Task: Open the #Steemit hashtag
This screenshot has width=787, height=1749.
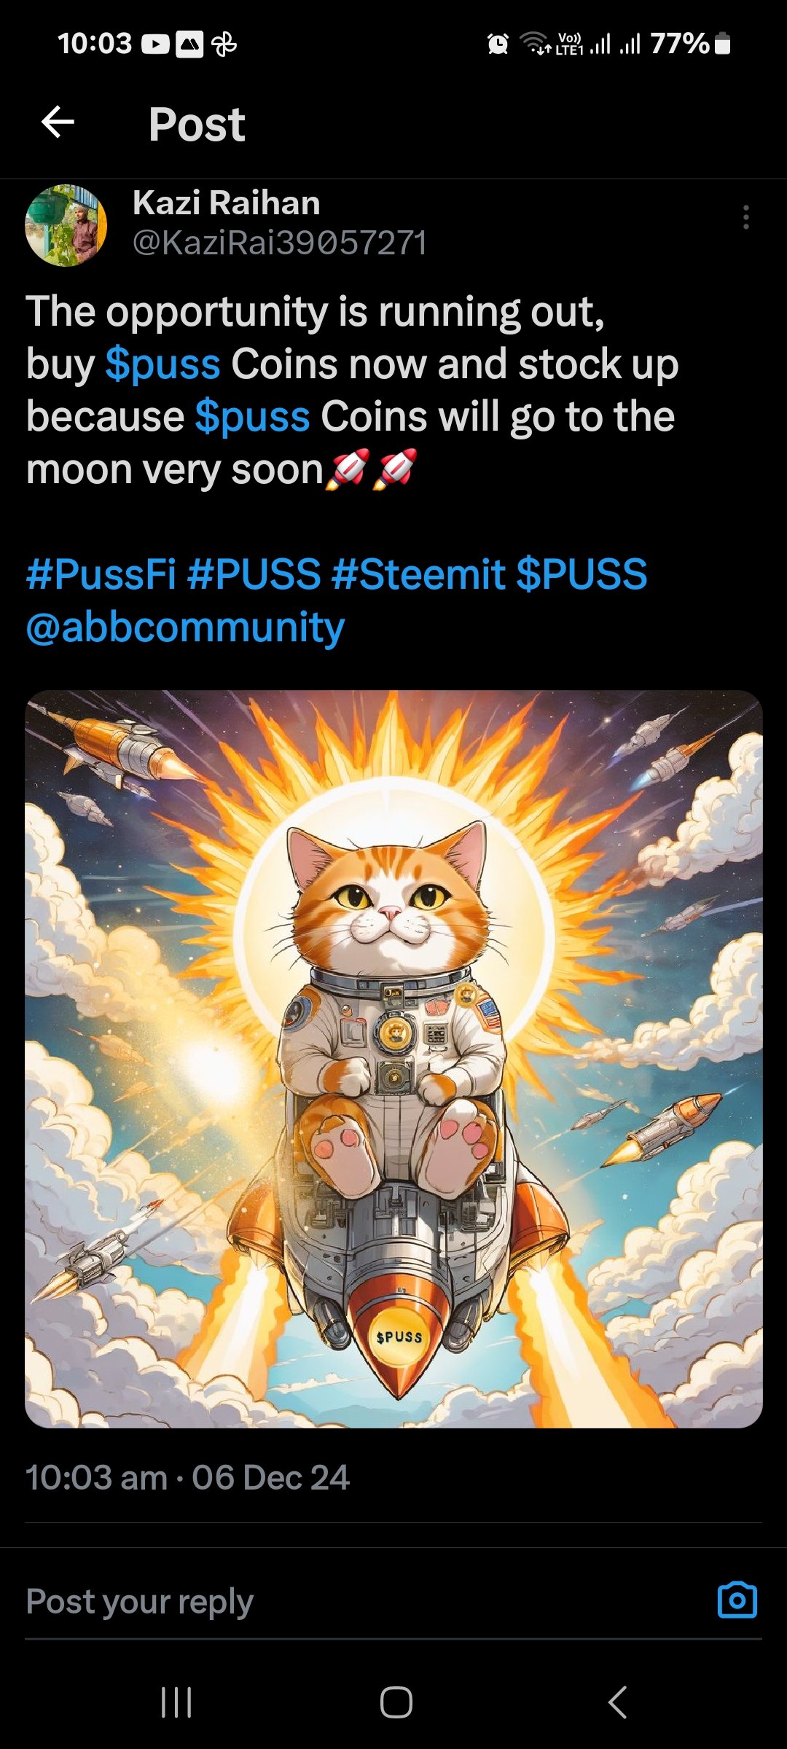Action: click(419, 574)
